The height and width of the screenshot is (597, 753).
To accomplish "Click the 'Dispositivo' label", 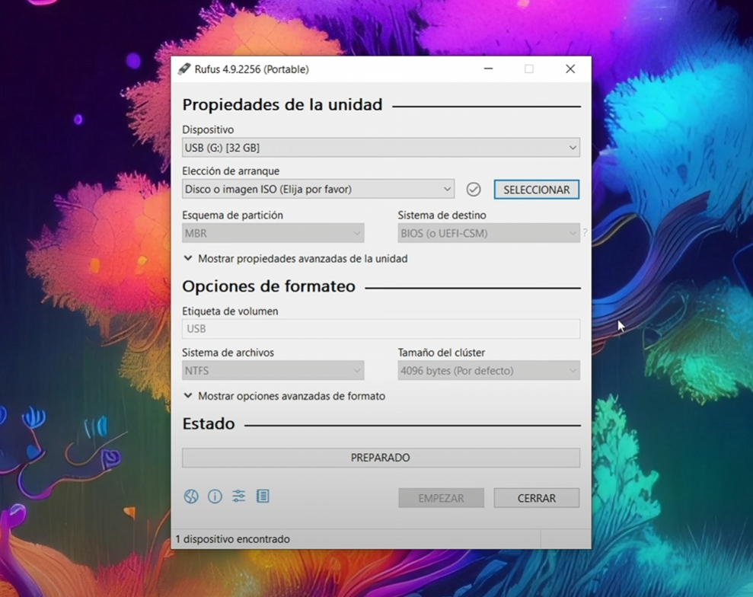I will click(208, 129).
